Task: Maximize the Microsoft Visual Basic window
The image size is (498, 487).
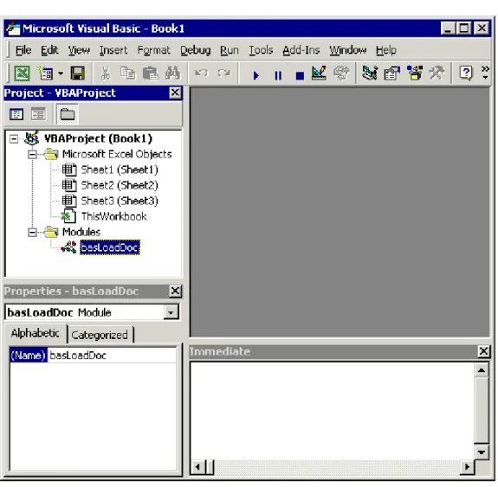Action: pyautogui.click(x=463, y=29)
